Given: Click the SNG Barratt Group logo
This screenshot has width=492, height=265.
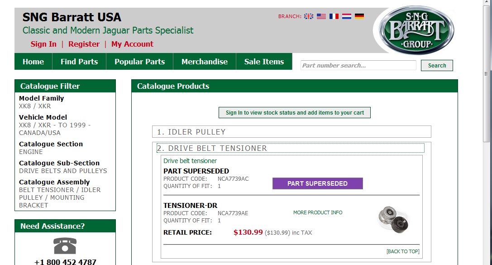Looking at the screenshot, I should click(x=416, y=30).
